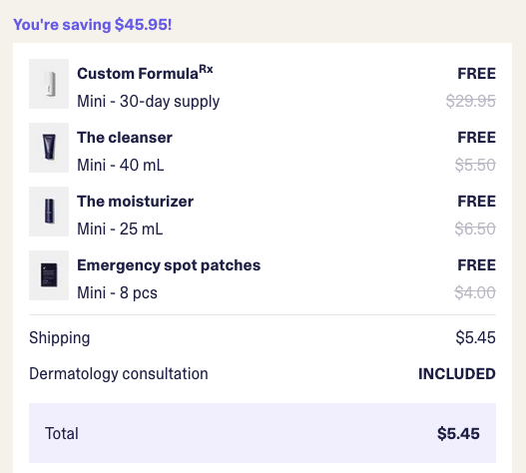The width and height of the screenshot is (526, 473).
Task: Select The moisturizer item name
Action: click(x=135, y=202)
